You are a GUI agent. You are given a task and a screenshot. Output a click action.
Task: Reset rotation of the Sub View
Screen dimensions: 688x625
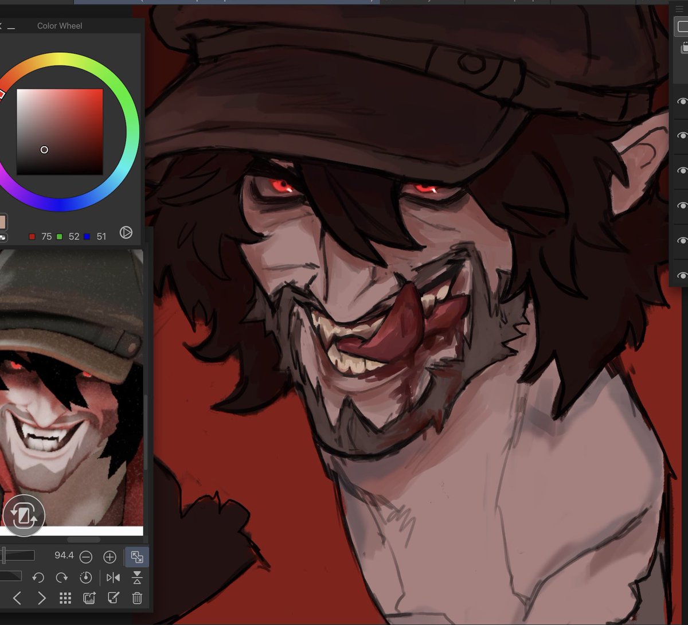pos(85,577)
